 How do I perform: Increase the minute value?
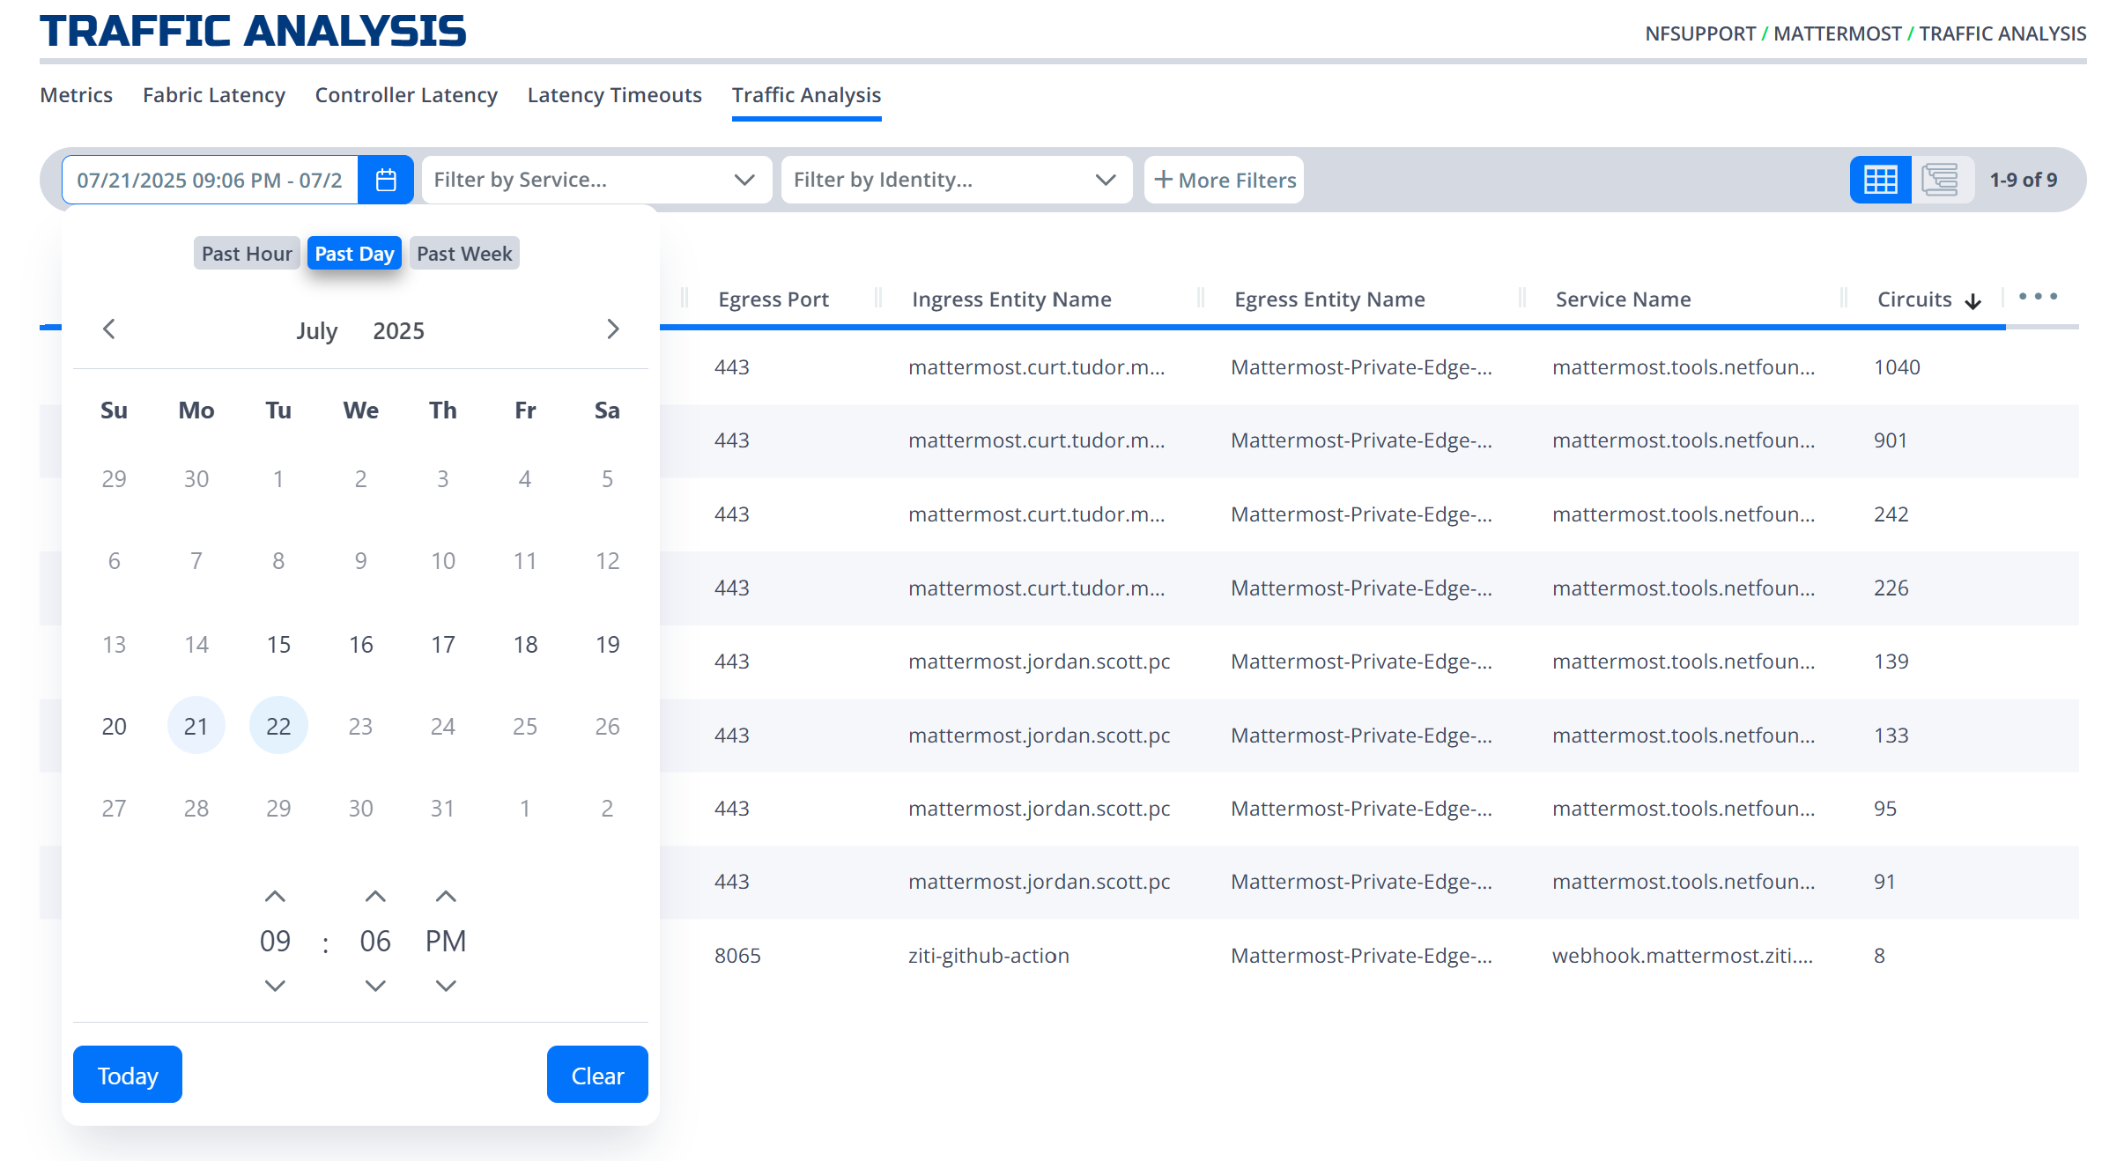[x=375, y=897]
